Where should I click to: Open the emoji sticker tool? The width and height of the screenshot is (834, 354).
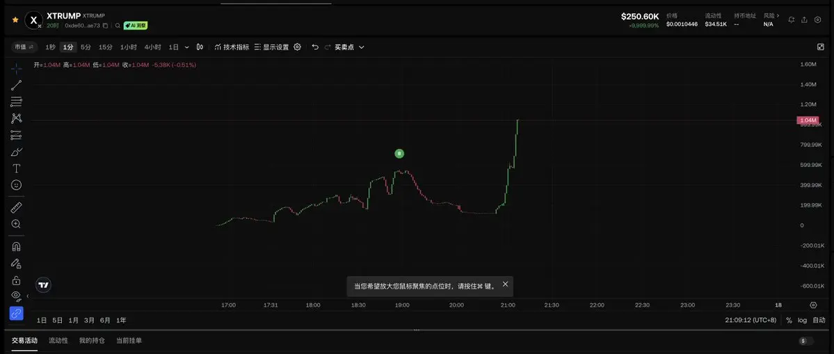coord(17,185)
